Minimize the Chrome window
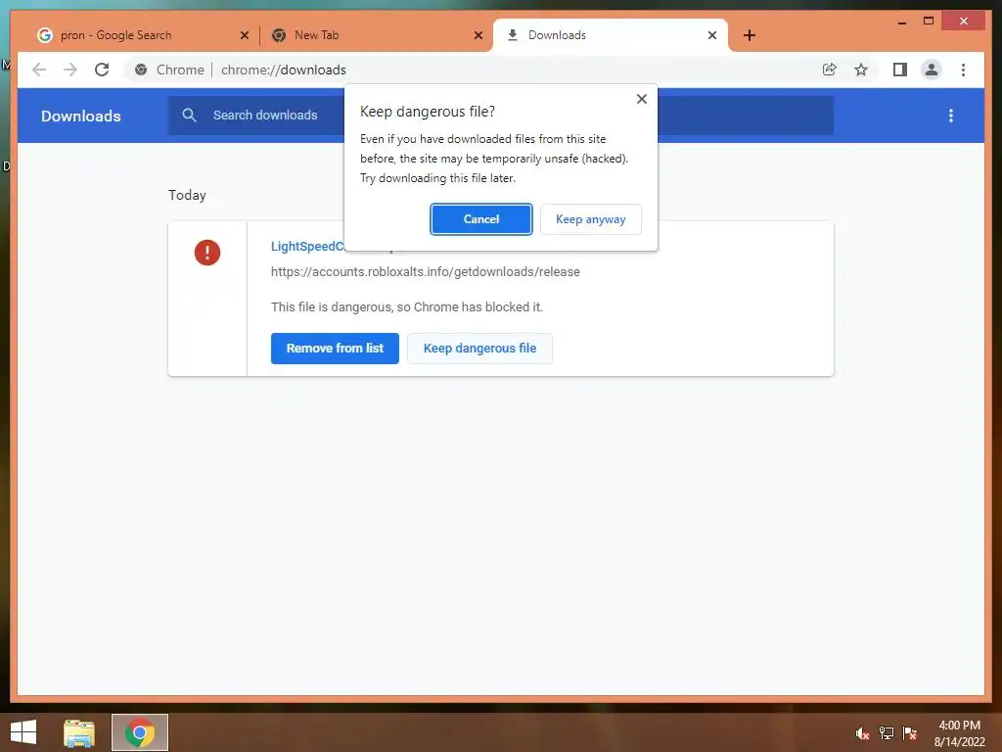Screen dimensions: 1002x752 click(x=901, y=22)
